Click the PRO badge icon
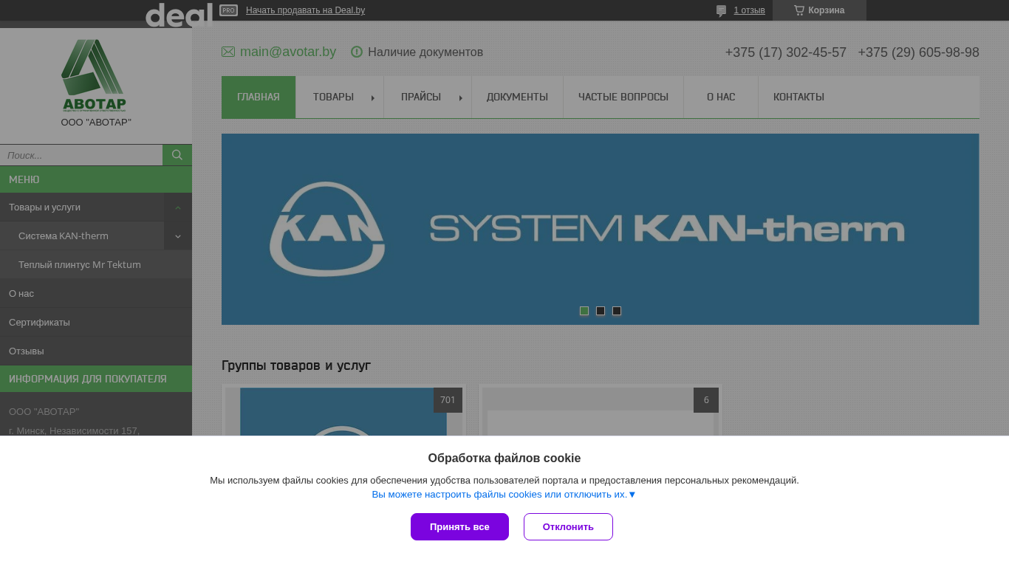This screenshot has width=1009, height=567. [x=228, y=10]
